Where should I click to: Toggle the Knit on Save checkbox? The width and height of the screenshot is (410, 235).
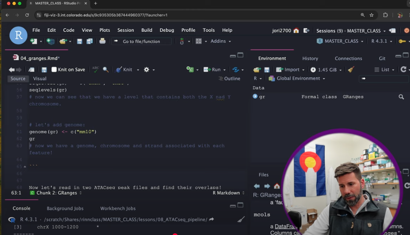pos(54,70)
